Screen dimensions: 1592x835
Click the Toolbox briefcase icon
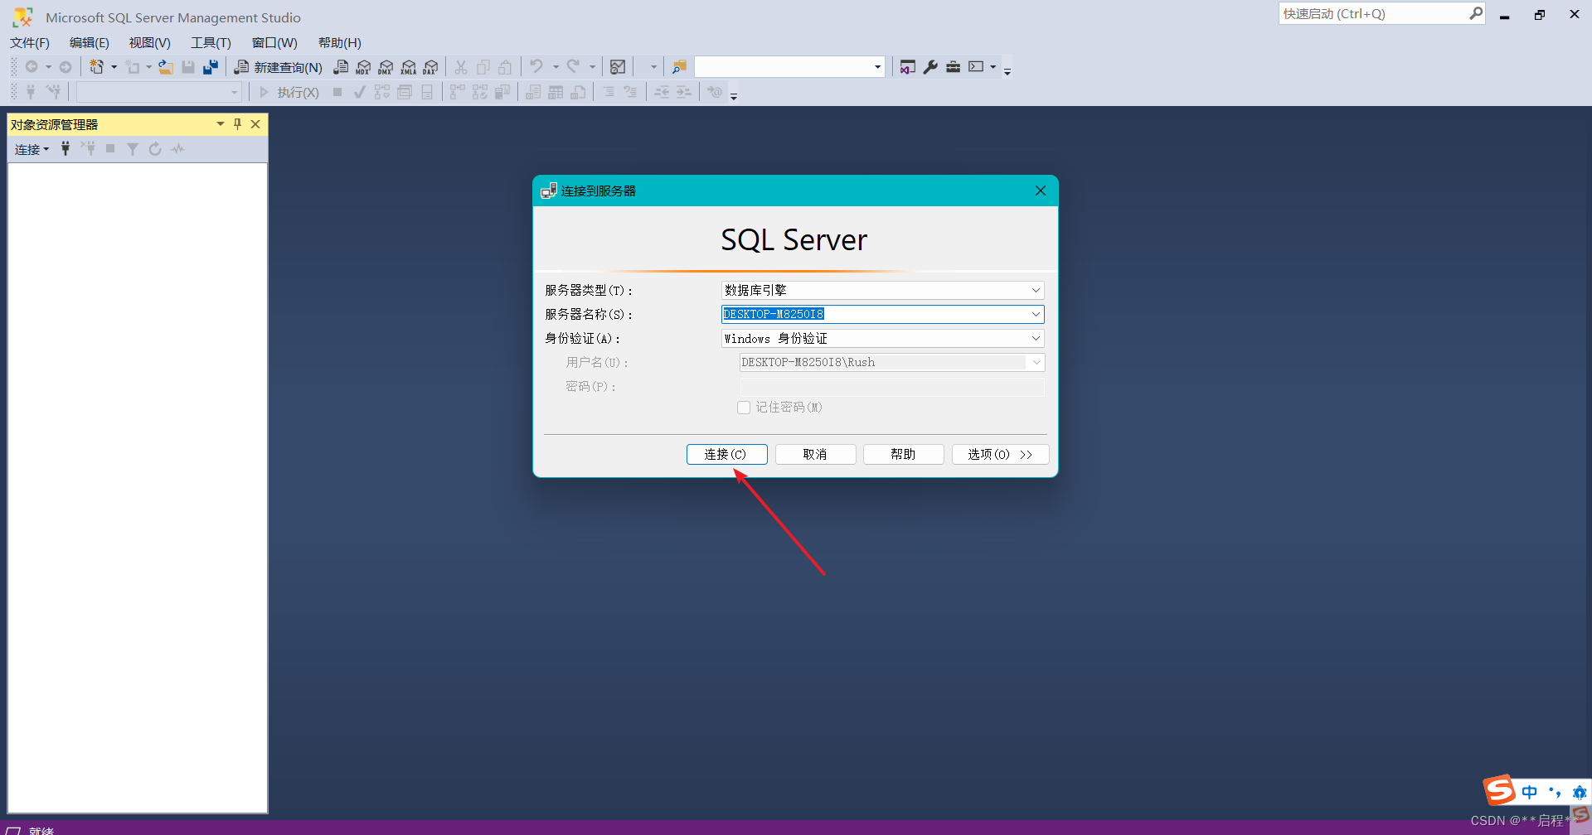click(954, 67)
